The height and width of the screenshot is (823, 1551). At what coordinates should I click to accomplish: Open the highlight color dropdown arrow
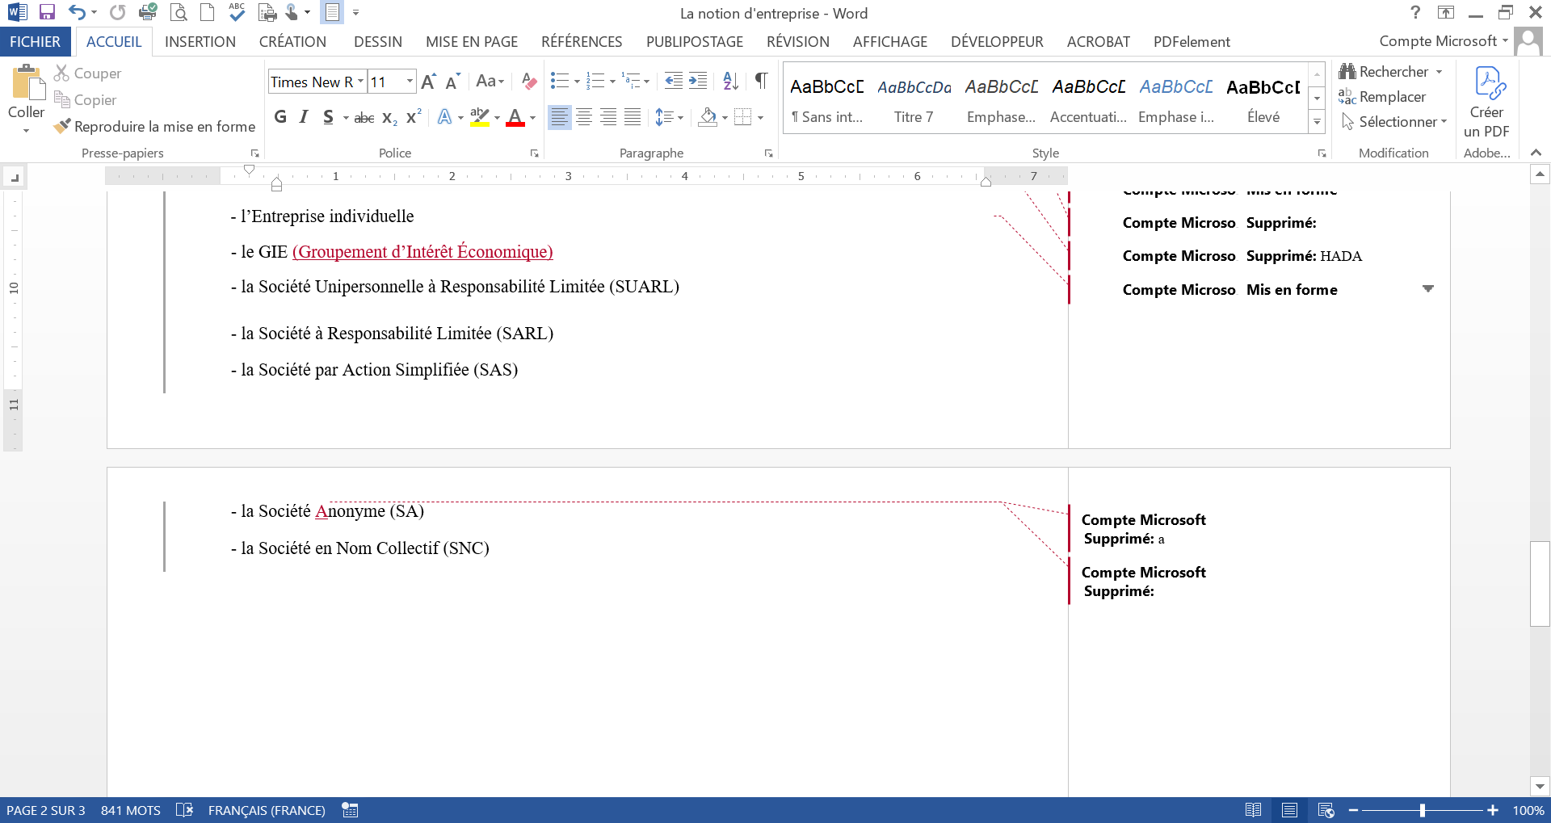pos(497,118)
